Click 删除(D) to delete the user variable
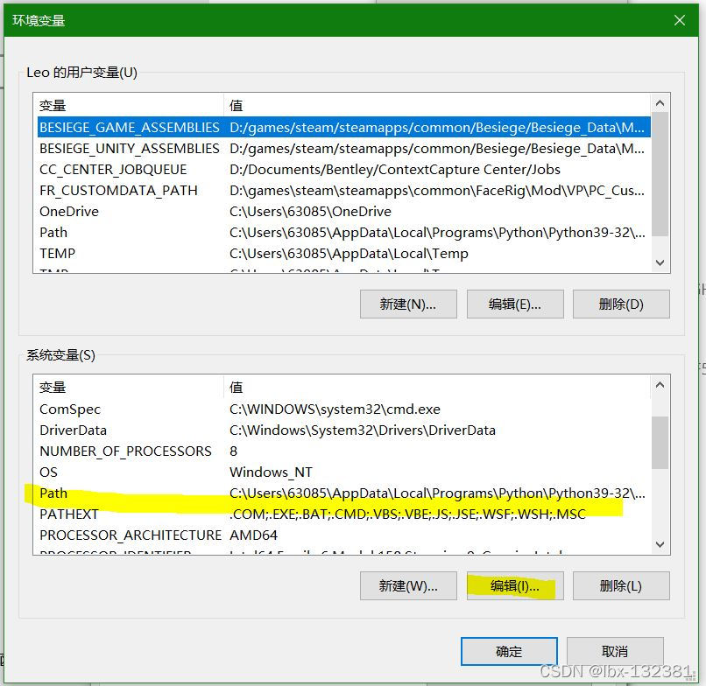Viewport: 706px width, 686px height. click(x=621, y=304)
